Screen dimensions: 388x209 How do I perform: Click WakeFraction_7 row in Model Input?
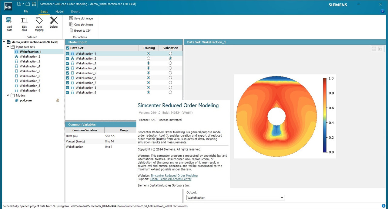(124, 83)
